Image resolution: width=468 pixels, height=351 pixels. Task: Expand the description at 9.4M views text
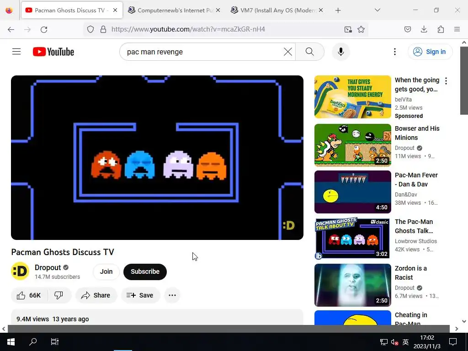point(32,319)
